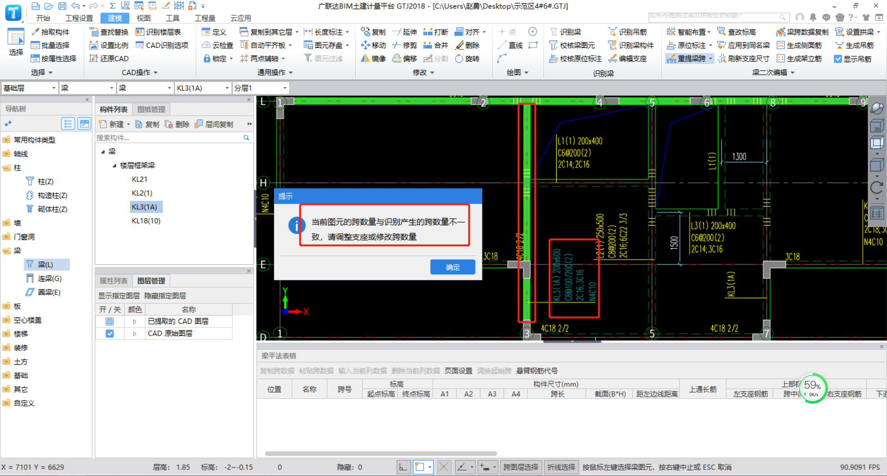Select the 直线 line drawing tool
Screen dimensions: 887x476
tap(510, 45)
